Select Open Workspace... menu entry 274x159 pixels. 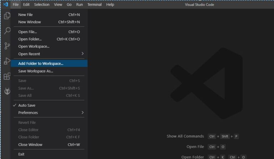[49, 47]
